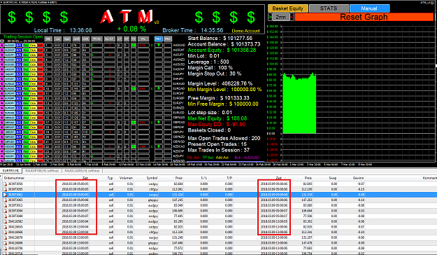The width and height of the screenshot is (437, 255).
Task: Switch to the STATS tab
Action: click(329, 8)
